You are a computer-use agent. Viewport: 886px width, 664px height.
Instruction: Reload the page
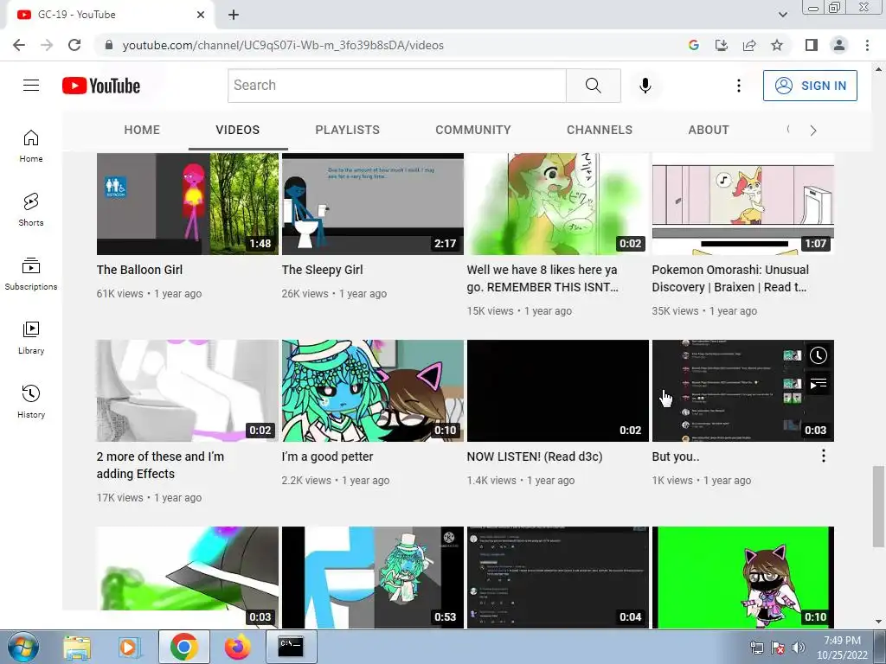74,45
